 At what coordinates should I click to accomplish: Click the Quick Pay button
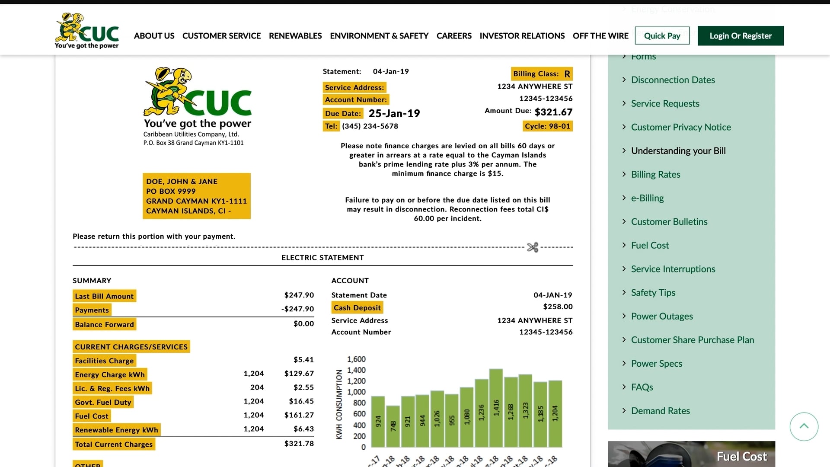[x=662, y=35]
